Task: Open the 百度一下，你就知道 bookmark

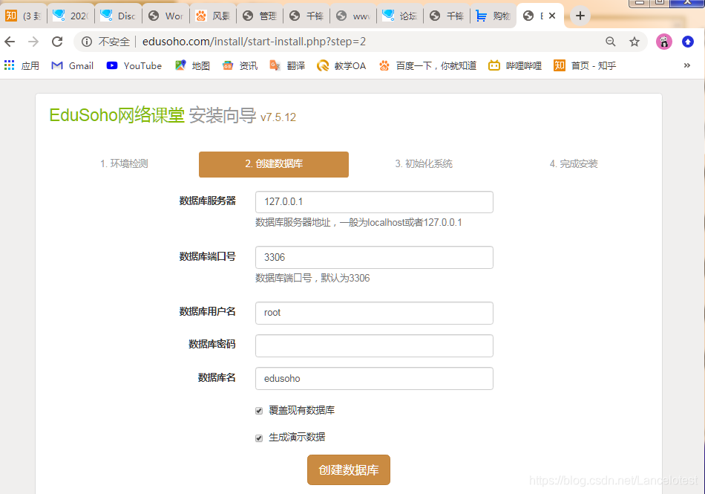Action: tap(427, 65)
